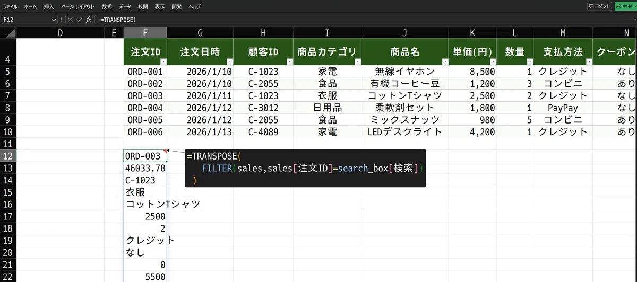Click the 支払方法 table header cell
Image resolution: width=637 pixels, height=282 pixels.
(x=563, y=52)
